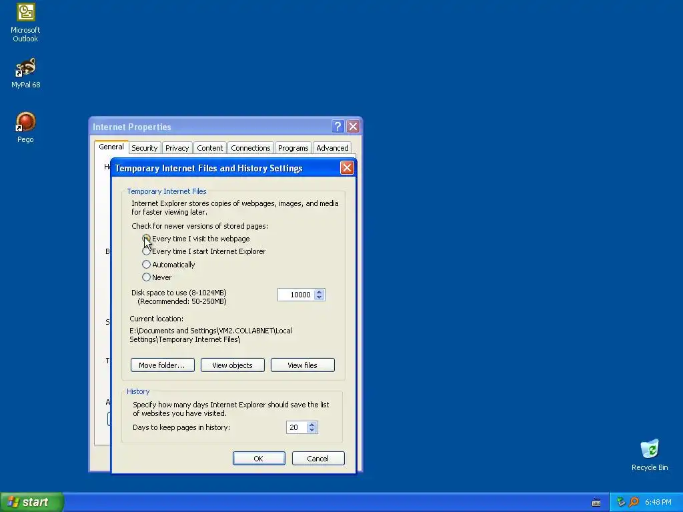Go to the Connections tab
This screenshot has height=512, width=683.
point(251,148)
